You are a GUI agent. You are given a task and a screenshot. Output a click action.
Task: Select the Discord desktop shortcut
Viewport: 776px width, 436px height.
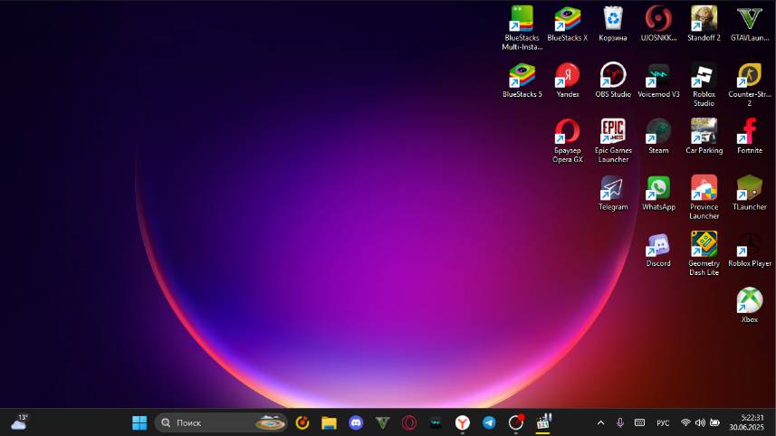658,250
